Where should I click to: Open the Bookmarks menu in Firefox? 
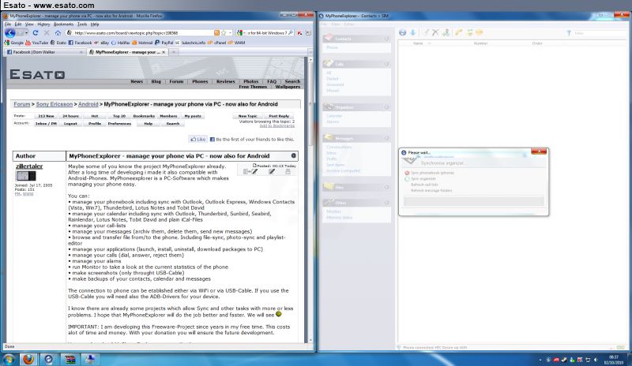[x=63, y=24]
